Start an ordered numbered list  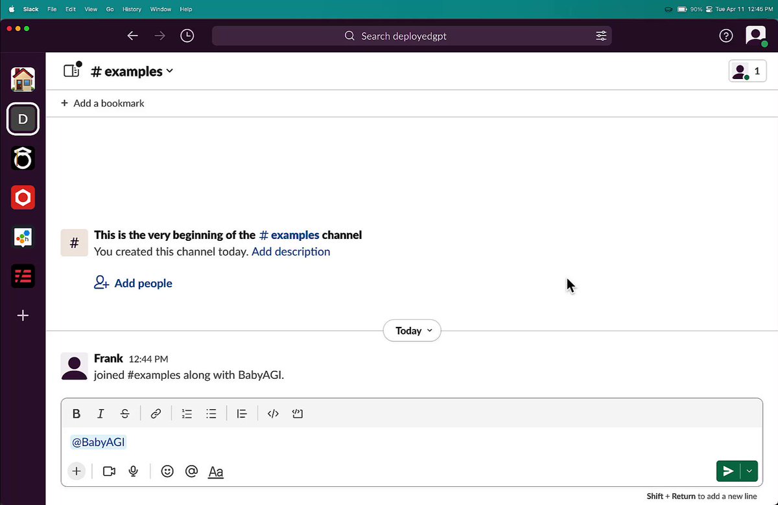187,414
